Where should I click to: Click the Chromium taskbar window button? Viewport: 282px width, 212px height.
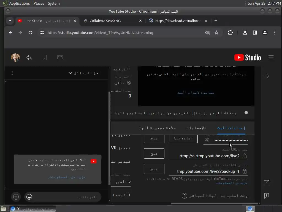tap(32, 209)
